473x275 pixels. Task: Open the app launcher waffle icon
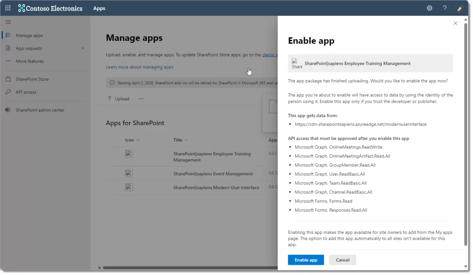(x=8, y=8)
